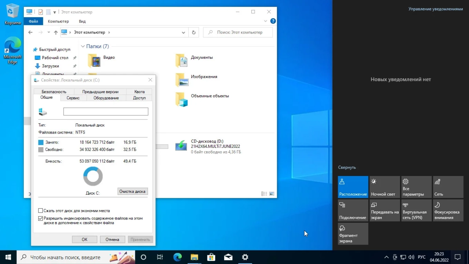The height and width of the screenshot is (264, 469).
Task: Click the Explorer search box
Action: coord(238,32)
